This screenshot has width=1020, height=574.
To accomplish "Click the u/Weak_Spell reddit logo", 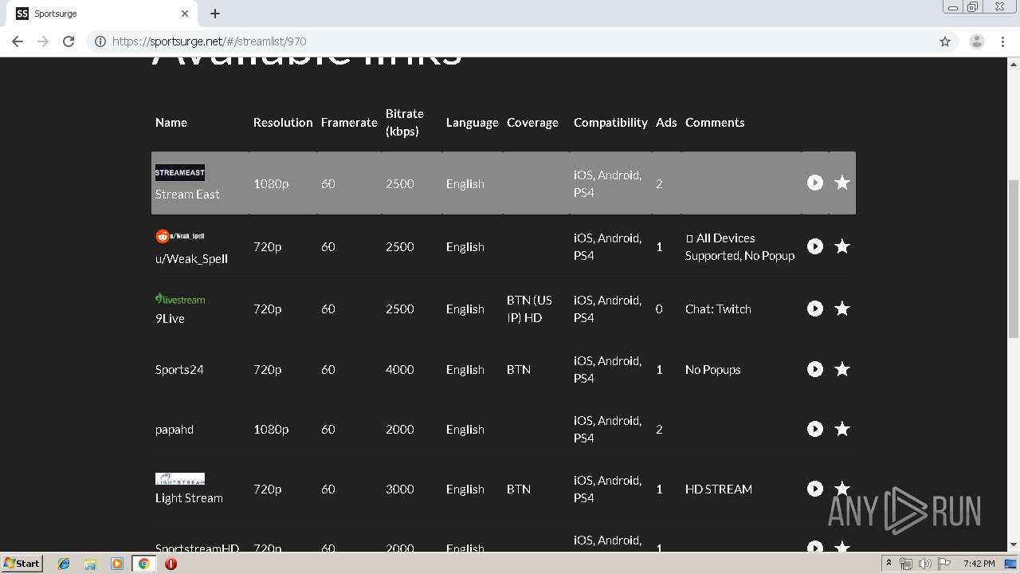I will pyautogui.click(x=180, y=236).
